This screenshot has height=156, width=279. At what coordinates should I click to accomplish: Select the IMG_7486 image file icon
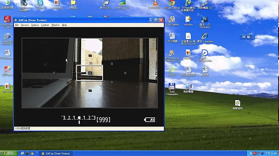click(x=7, y=88)
